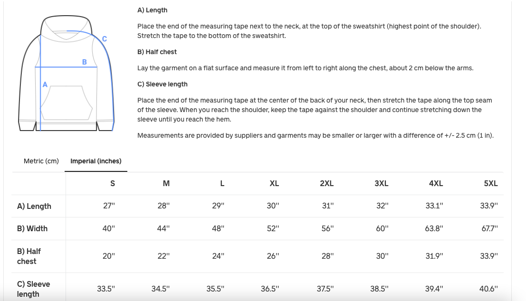Click the 4XL length value 33.1"

[434, 206]
